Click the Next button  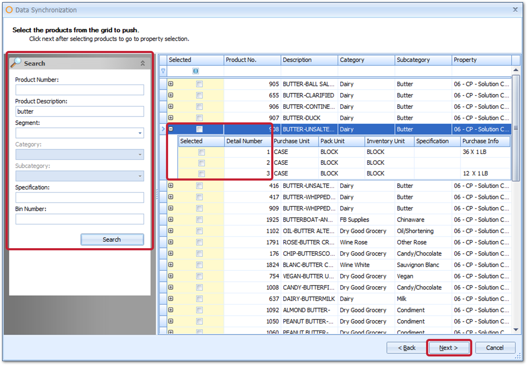(449, 348)
